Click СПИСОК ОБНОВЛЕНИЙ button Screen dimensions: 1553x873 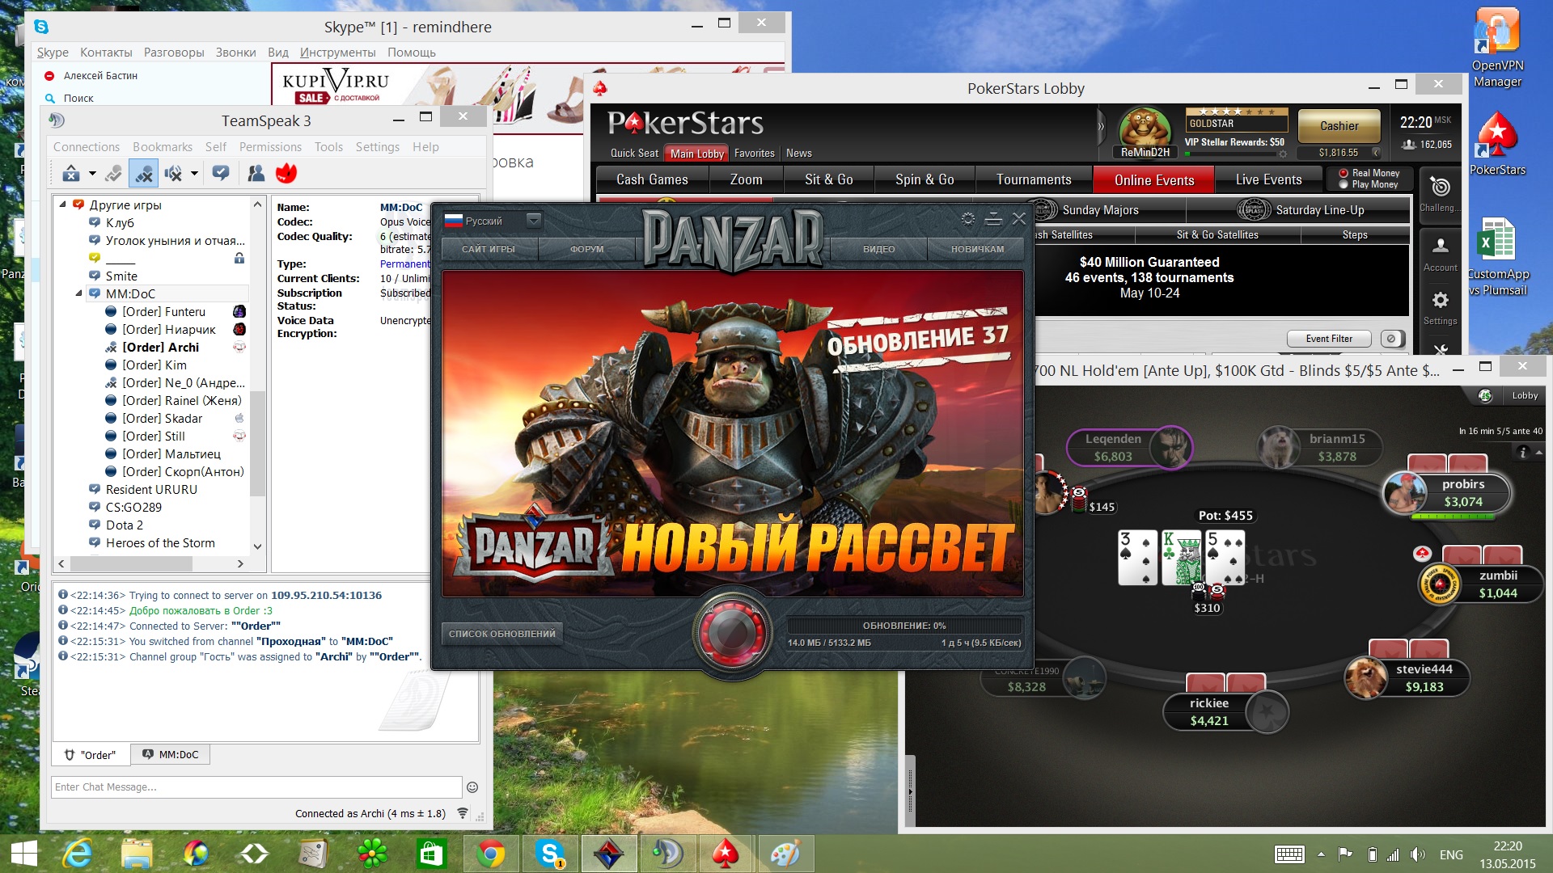[501, 634]
